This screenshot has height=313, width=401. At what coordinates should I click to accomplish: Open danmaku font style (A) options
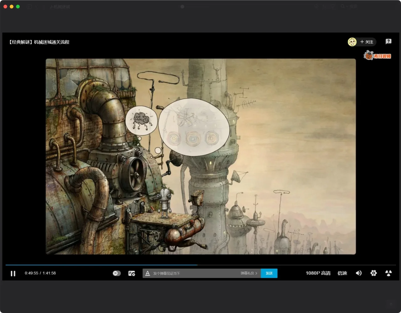pos(148,273)
